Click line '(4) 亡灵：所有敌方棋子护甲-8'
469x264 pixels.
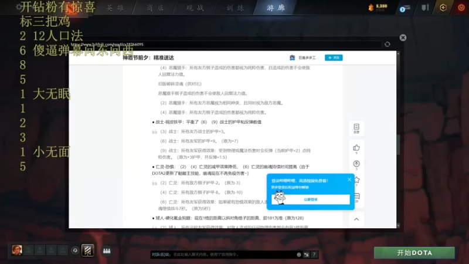pyautogui.click(x=201, y=192)
